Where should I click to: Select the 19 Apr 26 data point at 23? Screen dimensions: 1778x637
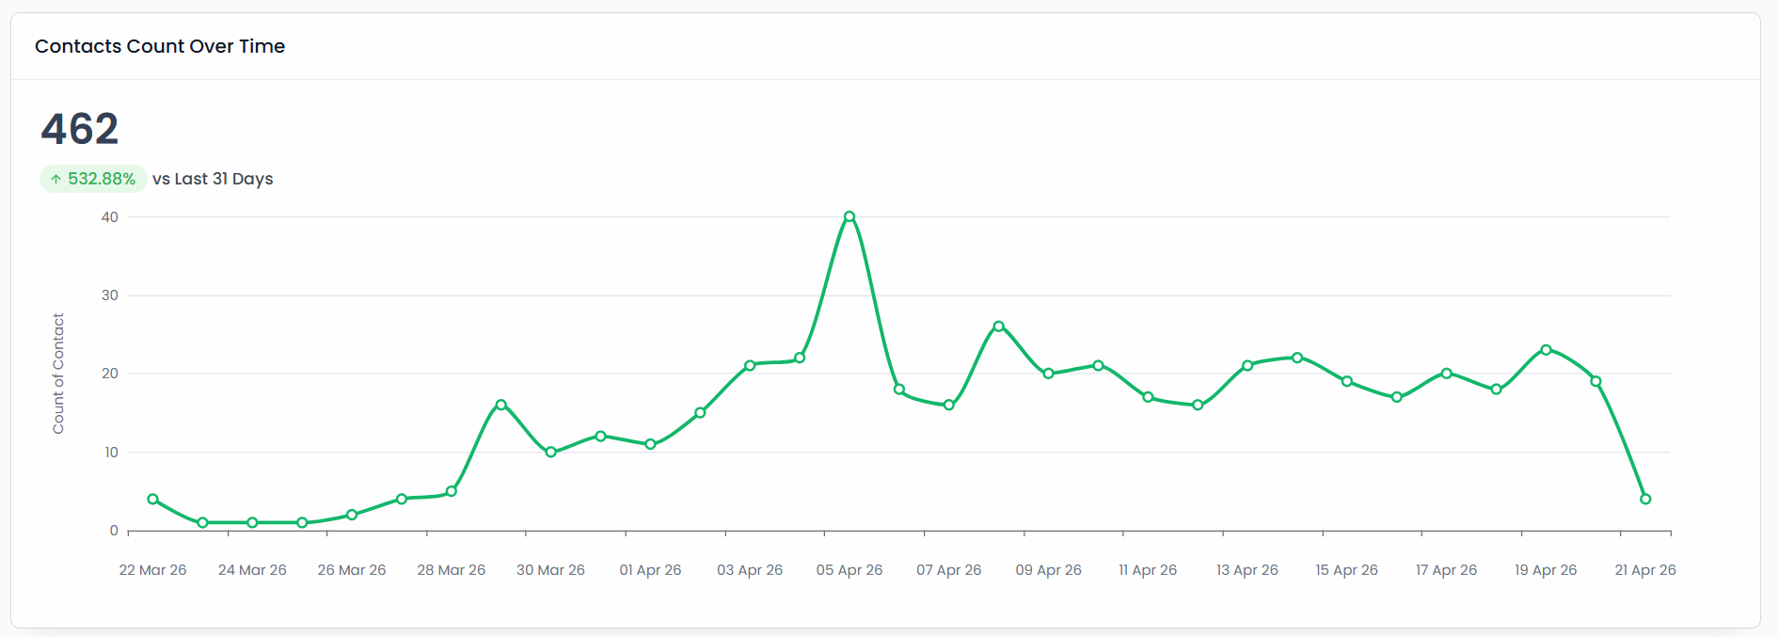tap(1546, 350)
